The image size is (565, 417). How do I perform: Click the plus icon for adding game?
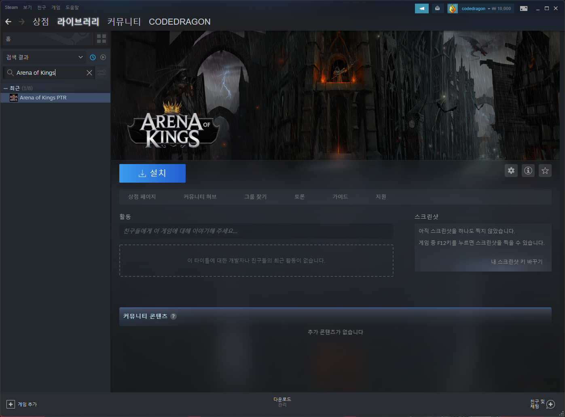coord(11,404)
